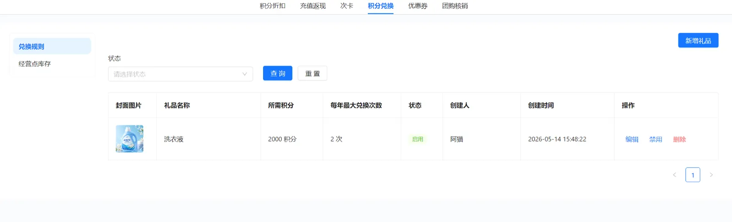Image resolution: width=732 pixels, height=222 pixels.
Task: Open 经营点库存 in the sidebar
Action: (52, 64)
